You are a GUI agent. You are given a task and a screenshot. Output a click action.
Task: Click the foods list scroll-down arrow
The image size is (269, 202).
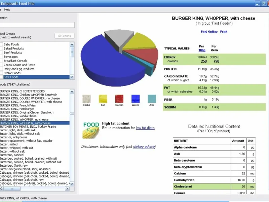(72, 184)
